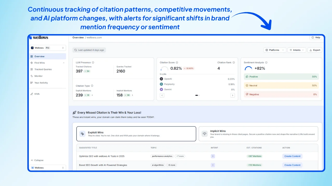This screenshot has width=332, height=186.
Task: Click the LLM carousel page indicator
Action: [197, 95]
